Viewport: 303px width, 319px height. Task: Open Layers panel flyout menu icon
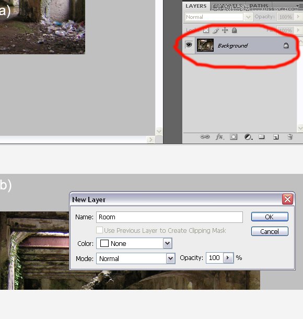[300, 6]
